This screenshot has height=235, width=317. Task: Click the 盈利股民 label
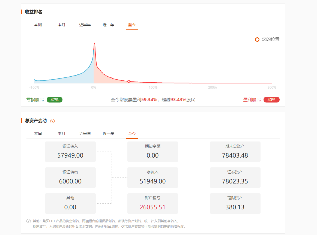(252, 100)
